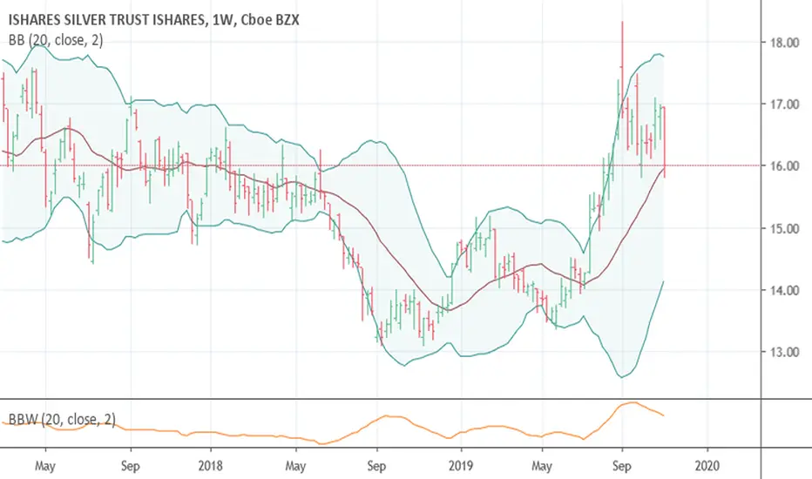
Task: Select the BBW (20, close, 2) indicator label
Action: pyautogui.click(x=62, y=419)
